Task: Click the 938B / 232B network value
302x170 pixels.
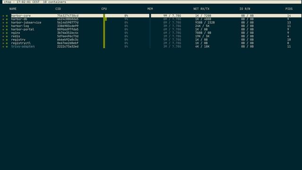Action: pyautogui.click(x=205, y=23)
